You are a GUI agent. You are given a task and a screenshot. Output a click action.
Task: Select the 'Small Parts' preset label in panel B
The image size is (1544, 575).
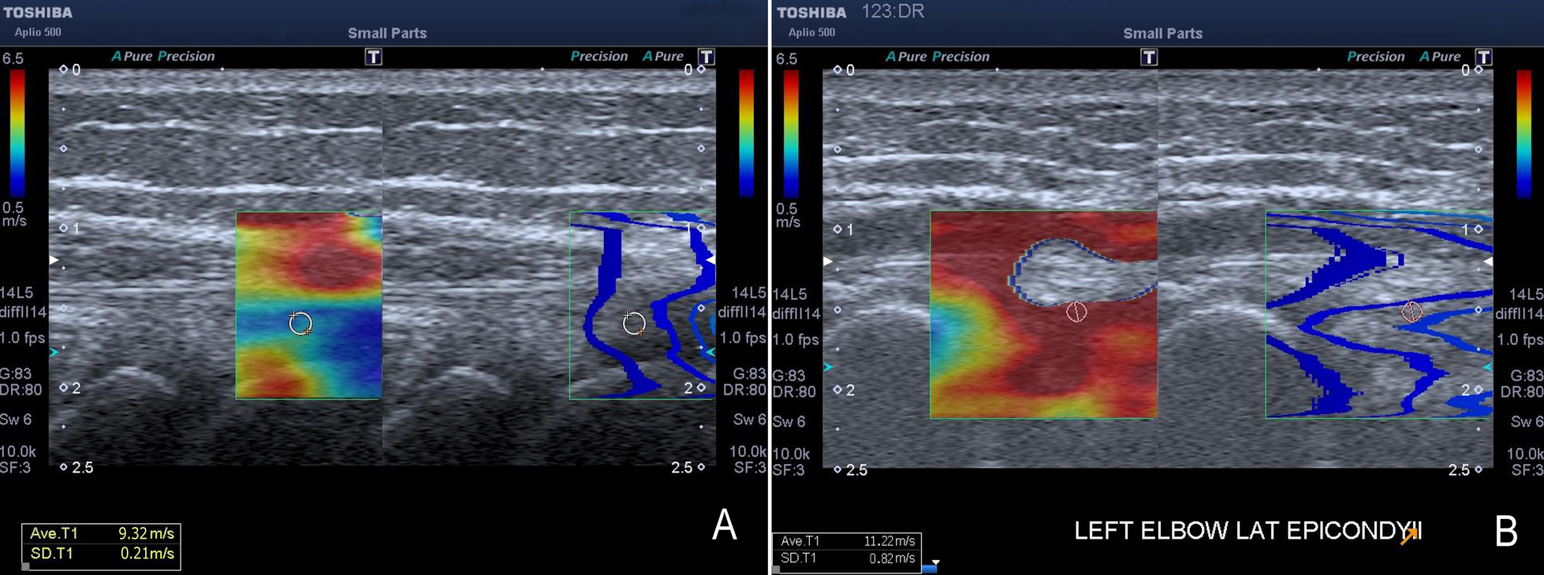click(x=1162, y=33)
